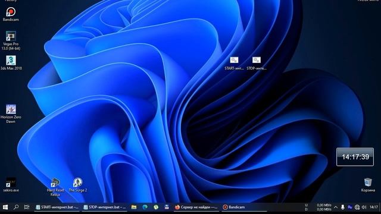Image resolution: width=381 pixels, height=214 pixels.
Task: Click the 14:17:39 desktop clock widget
Action: click(x=355, y=157)
